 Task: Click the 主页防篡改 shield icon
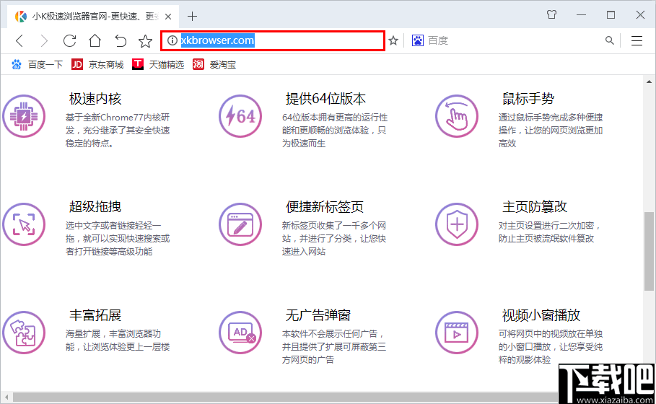456,224
